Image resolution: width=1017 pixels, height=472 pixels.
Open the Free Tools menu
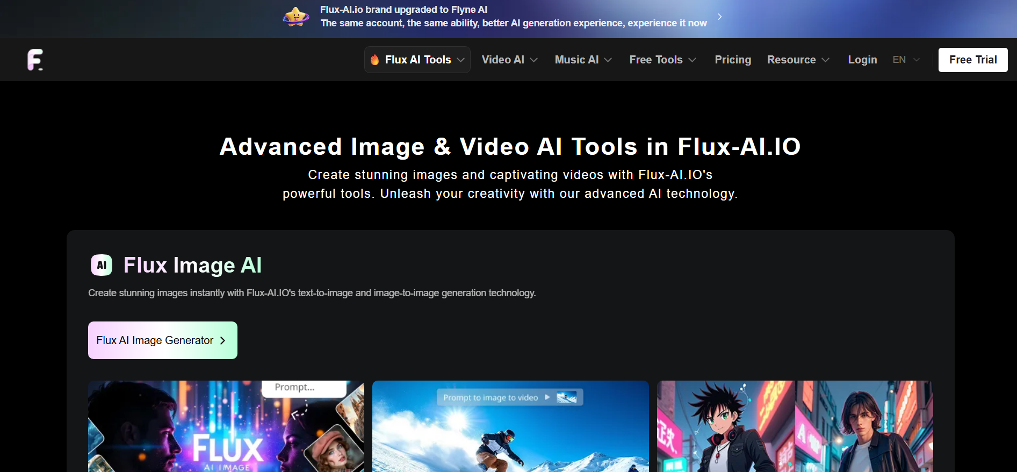(663, 60)
